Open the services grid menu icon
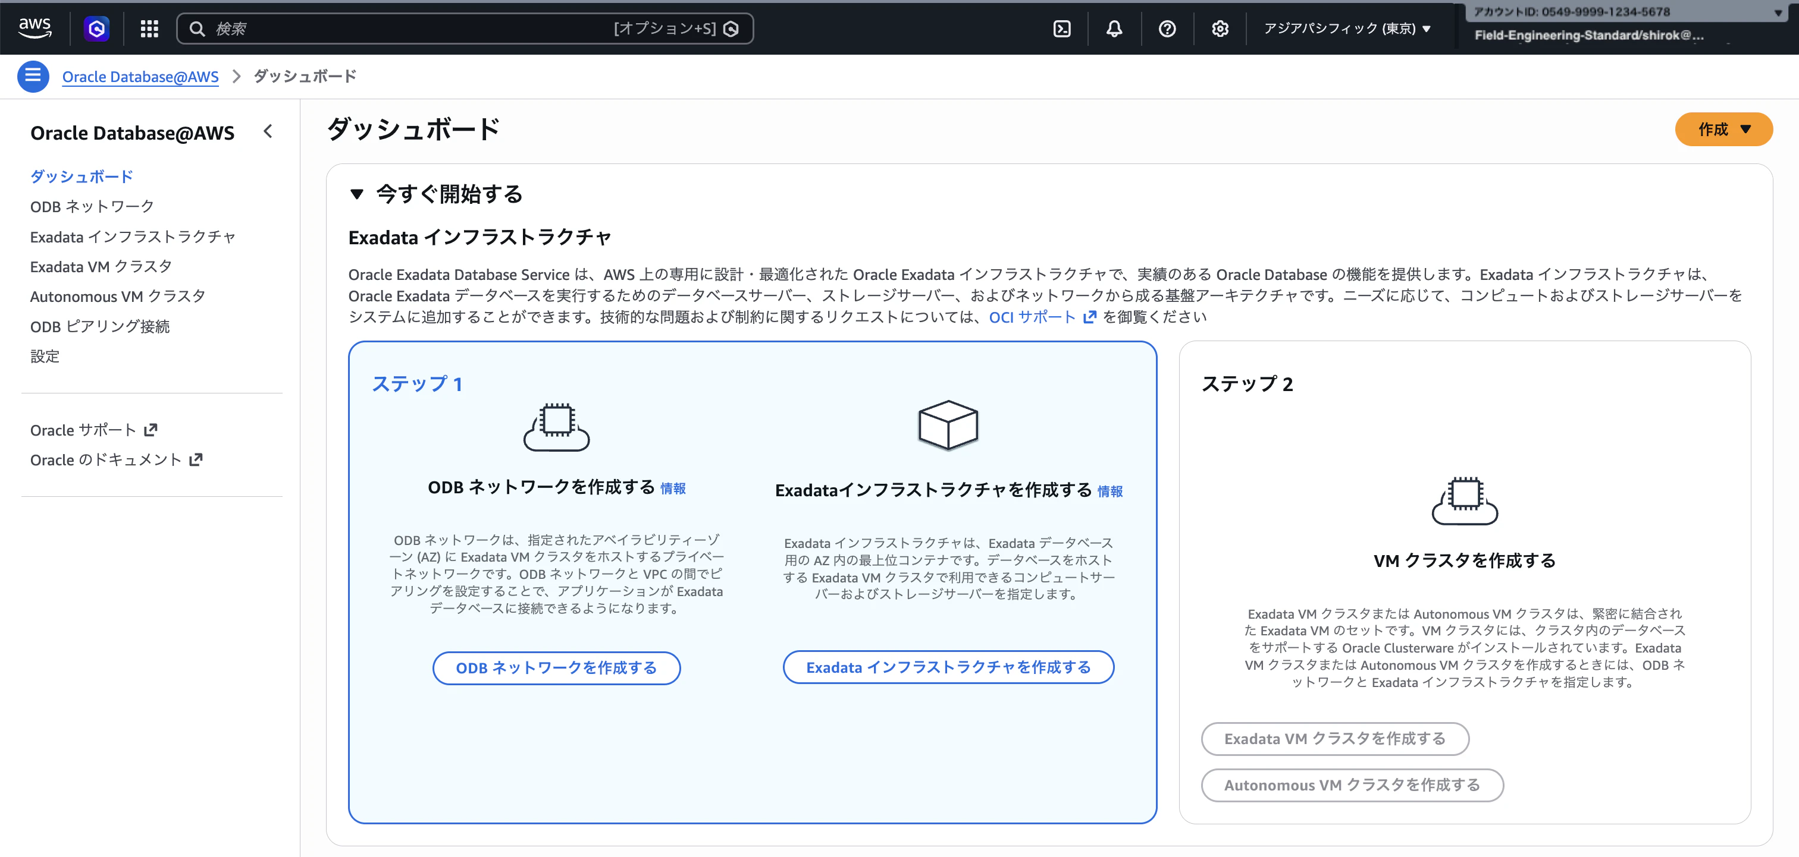This screenshot has width=1799, height=857. [x=149, y=29]
